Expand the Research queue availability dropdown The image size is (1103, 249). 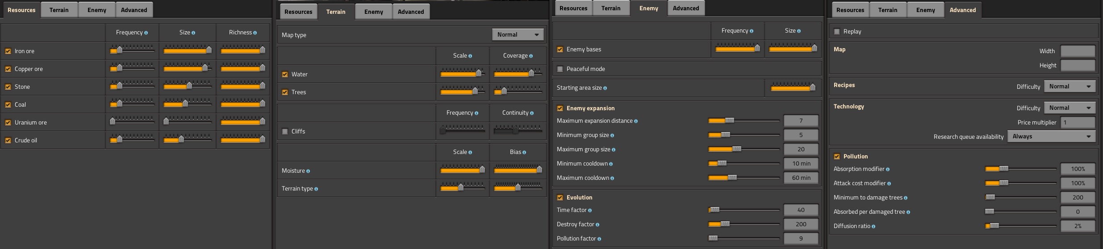click(1051, 137)
